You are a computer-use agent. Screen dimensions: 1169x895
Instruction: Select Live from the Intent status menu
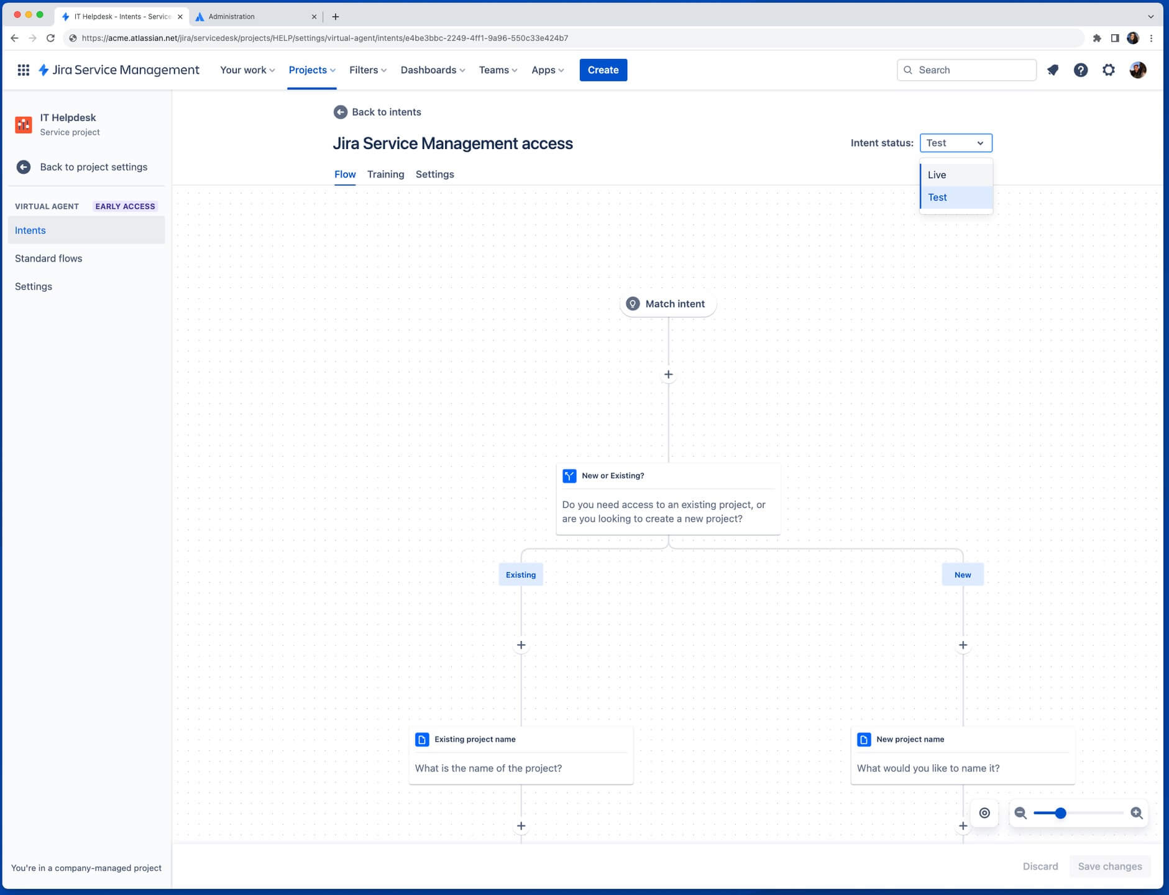tap(937, 175)
